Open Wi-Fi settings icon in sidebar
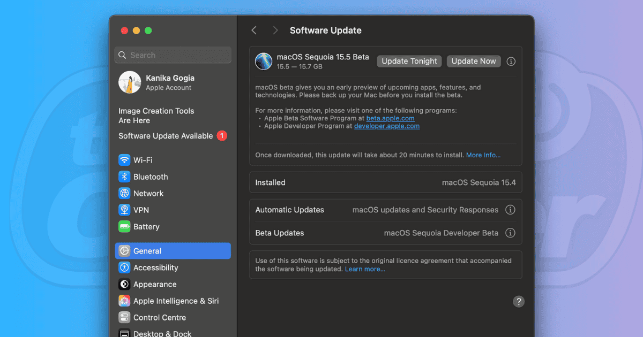This screenshot has width=643, height=337. tap(124, 160)
